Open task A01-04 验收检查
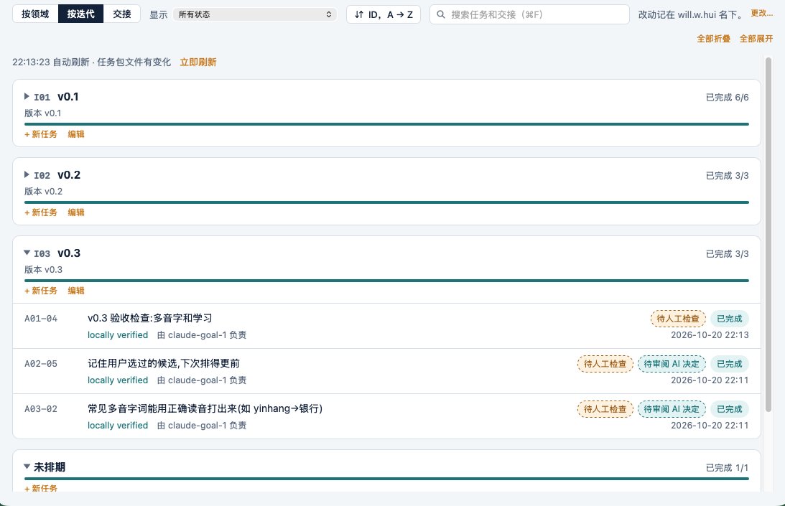Screen dimensions: 785x506 coord(386,326)
